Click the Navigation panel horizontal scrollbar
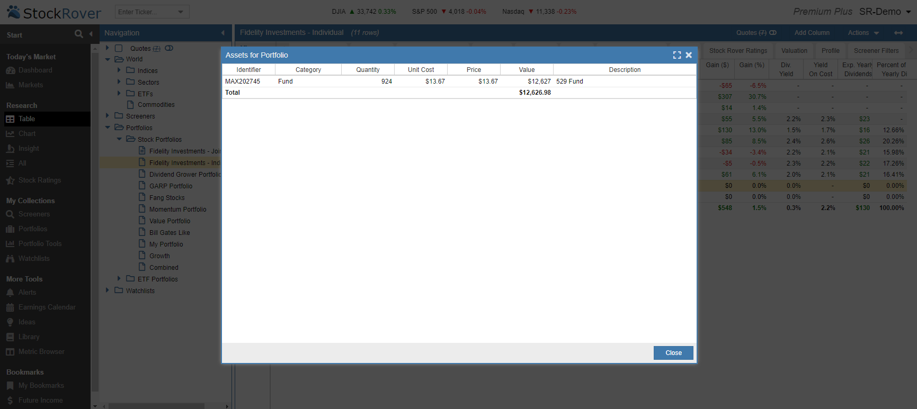The width and height of the screenshot is (917, 409). [156, 406]
